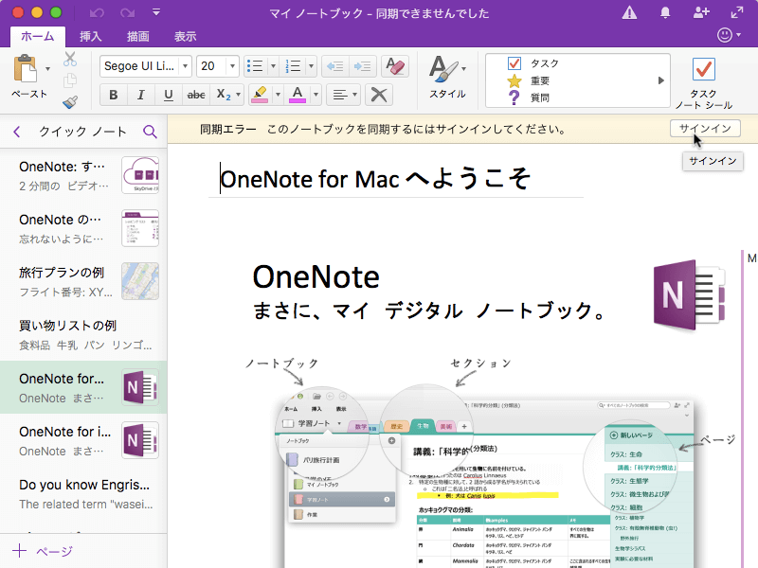The image size is (758, 568).
Task: Redo the last action
Action: (128, 12)
